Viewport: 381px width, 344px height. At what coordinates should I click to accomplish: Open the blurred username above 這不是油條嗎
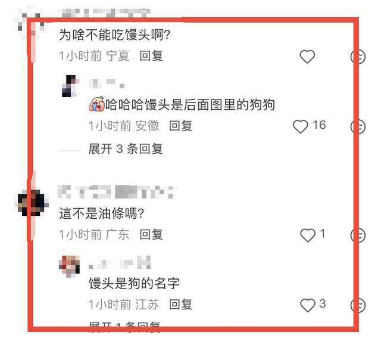point(117,192)
